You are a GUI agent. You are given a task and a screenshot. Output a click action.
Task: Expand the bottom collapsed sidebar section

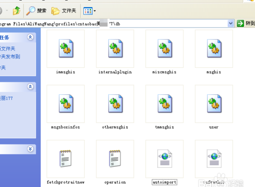(x=31, y=149)
